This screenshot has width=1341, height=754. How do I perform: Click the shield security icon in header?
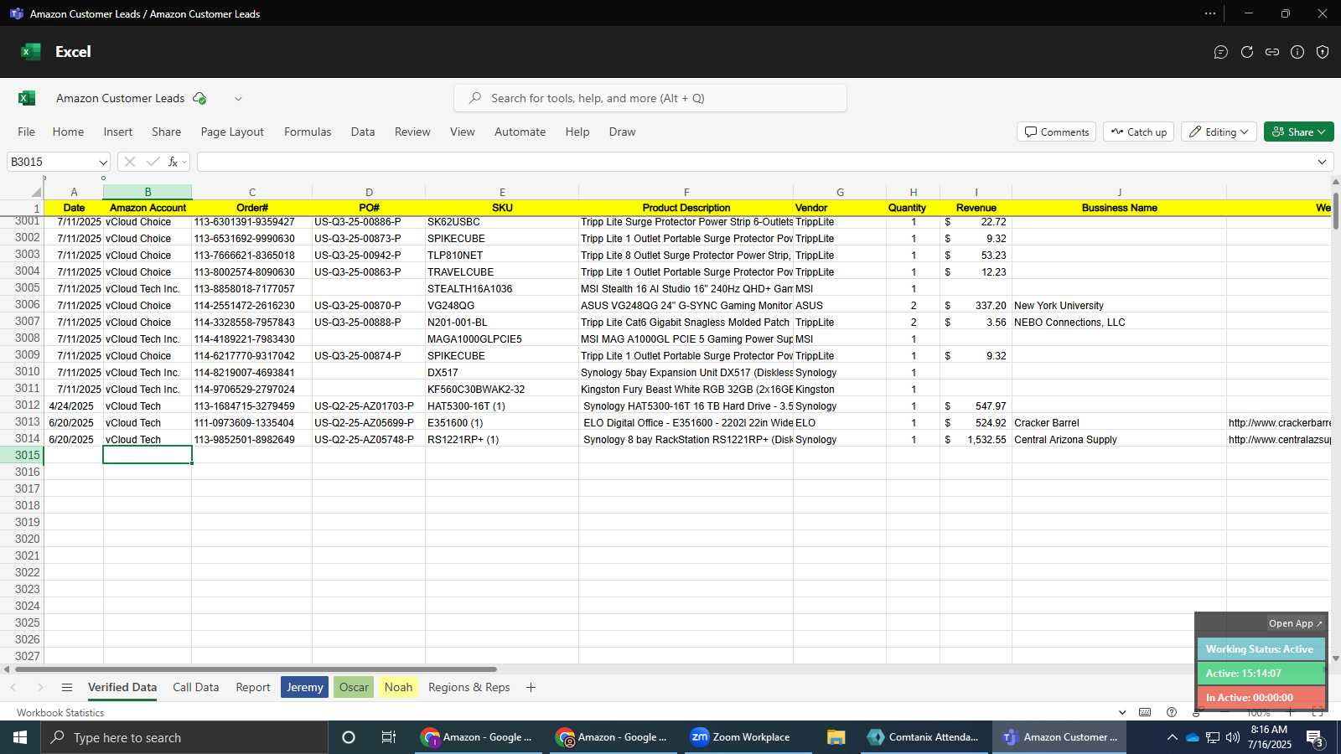pyautogui.click(x=1323, y=52)
